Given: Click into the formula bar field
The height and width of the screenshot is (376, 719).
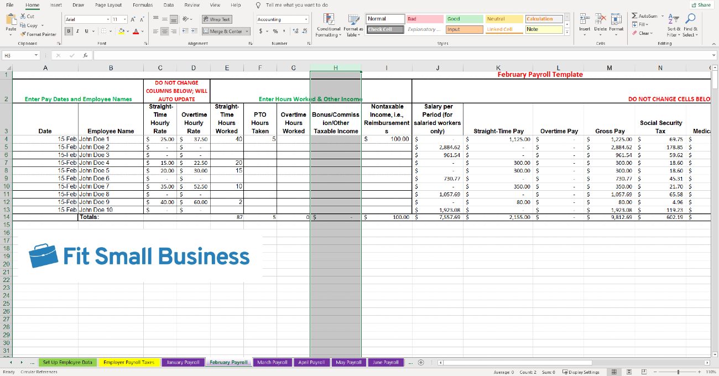Looking at the screenshot, I should 404,55.
